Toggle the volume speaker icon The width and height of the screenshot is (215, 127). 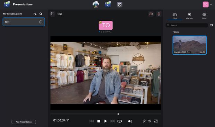pos(130,121)
